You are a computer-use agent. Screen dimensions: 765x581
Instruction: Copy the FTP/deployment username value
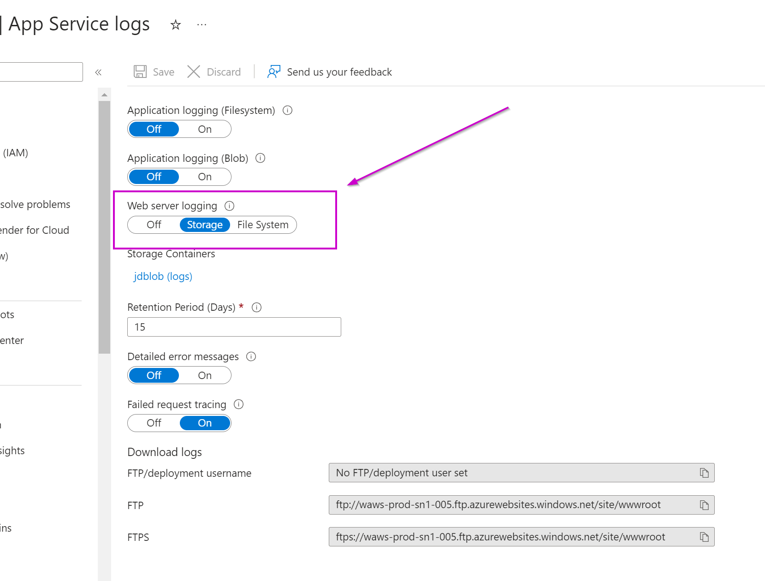pos(704,473)
